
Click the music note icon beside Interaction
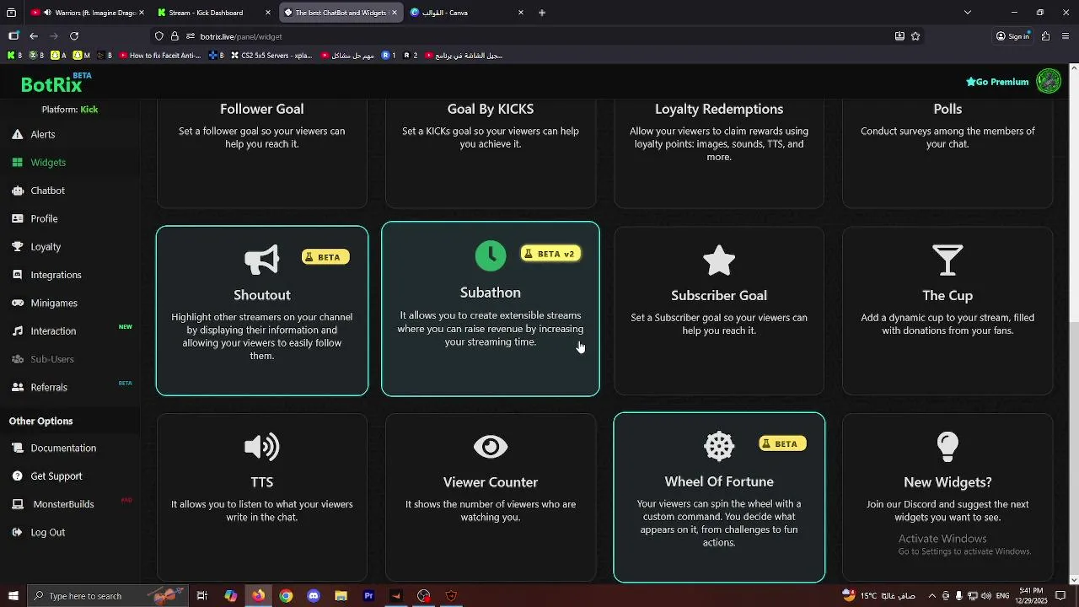(x=17, y=331)
